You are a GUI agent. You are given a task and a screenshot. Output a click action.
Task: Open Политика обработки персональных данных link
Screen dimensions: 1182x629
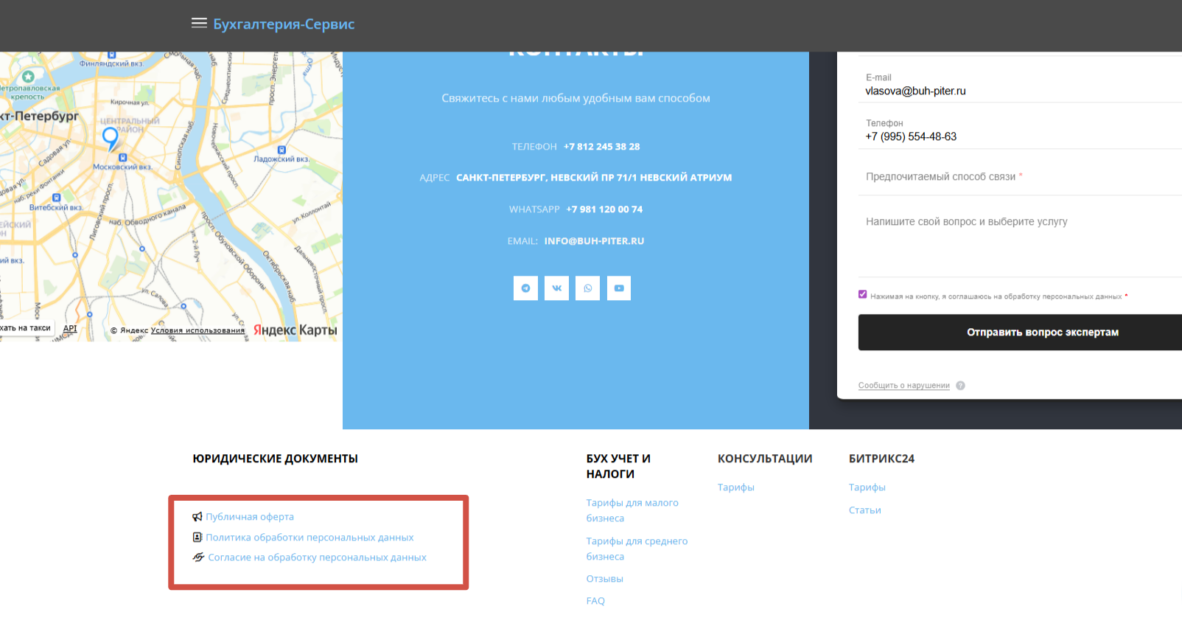pos(310,538)
